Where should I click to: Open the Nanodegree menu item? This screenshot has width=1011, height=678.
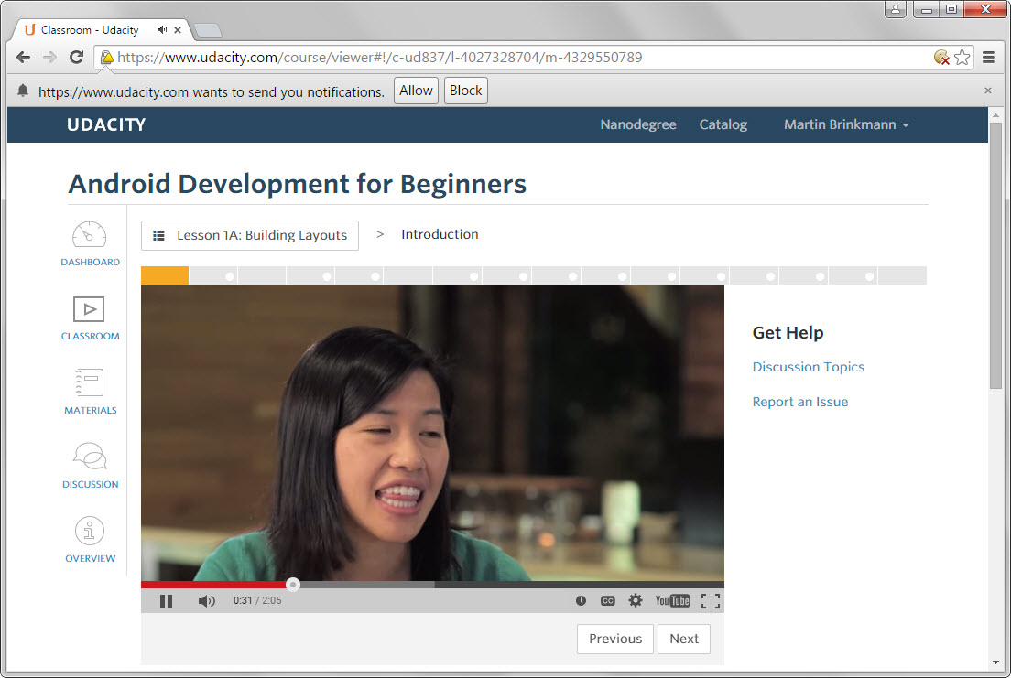click(637, 124)
